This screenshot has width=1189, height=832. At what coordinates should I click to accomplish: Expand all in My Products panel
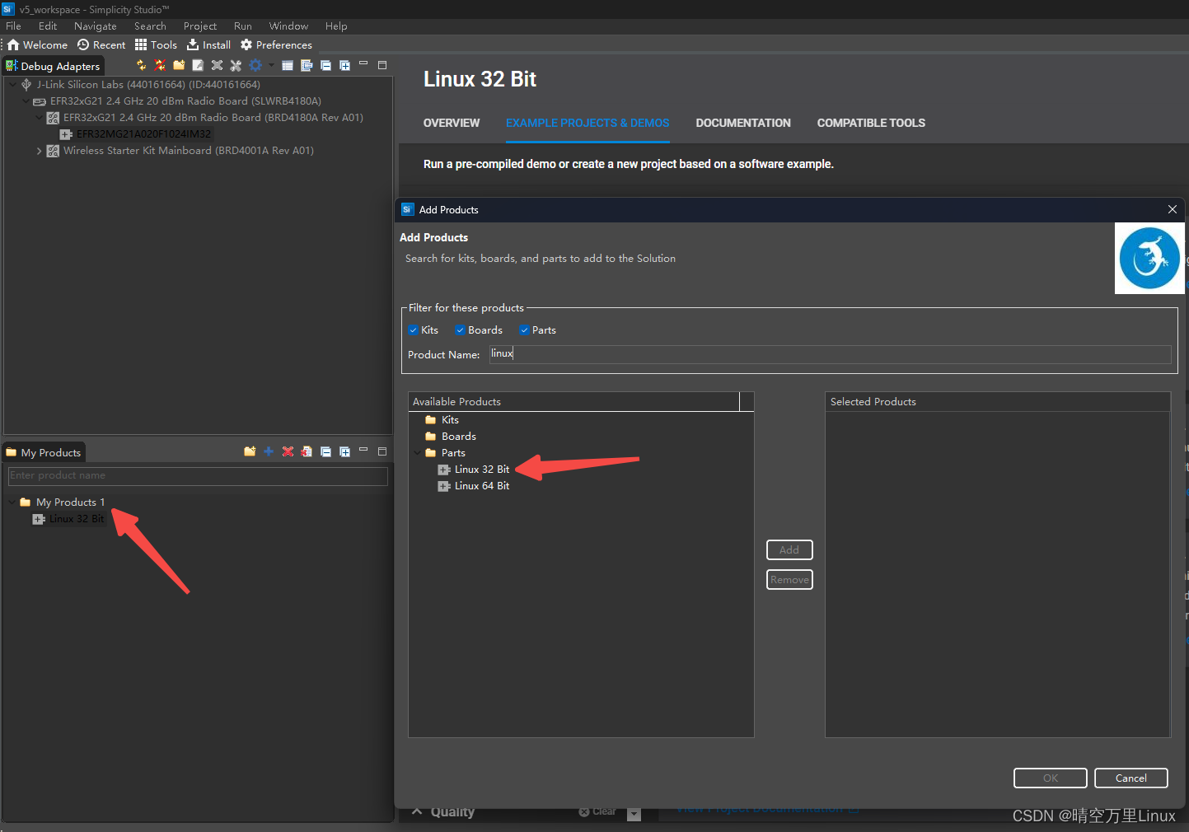[x=344, y=451]
